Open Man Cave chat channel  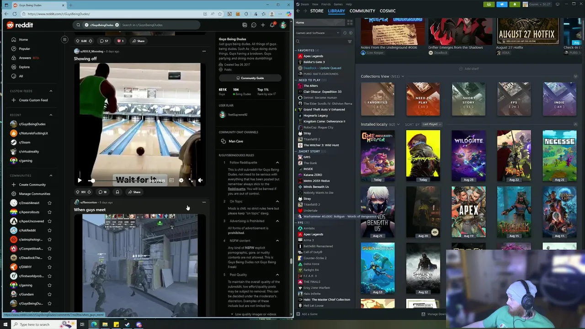(x=236, y=141)
